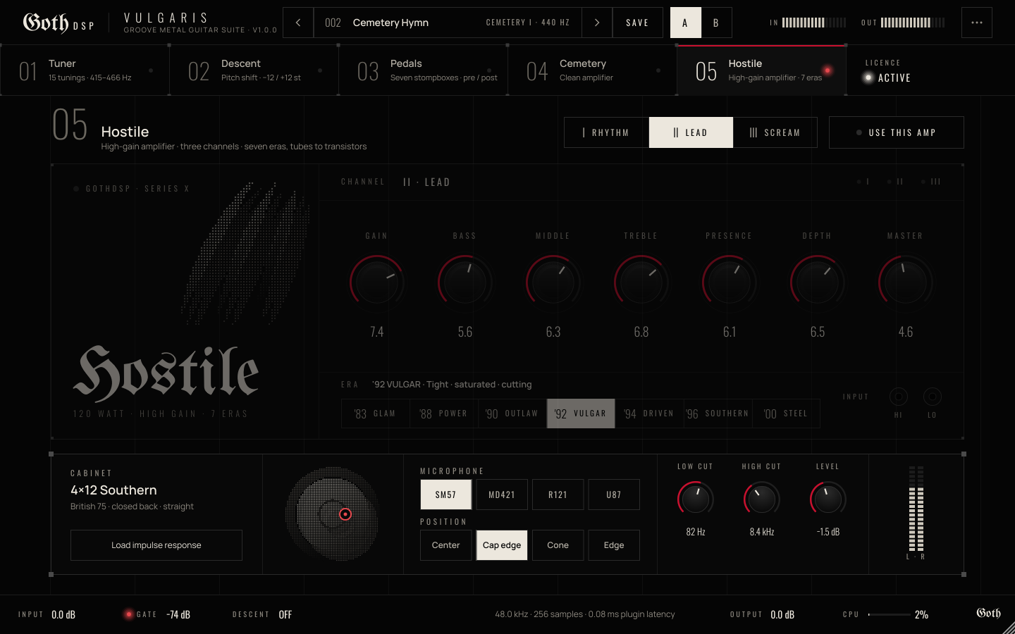Screen dimensions: 1015x634
Task: Toggle the red Gate indicator
Action: click(x=128, y=614)
